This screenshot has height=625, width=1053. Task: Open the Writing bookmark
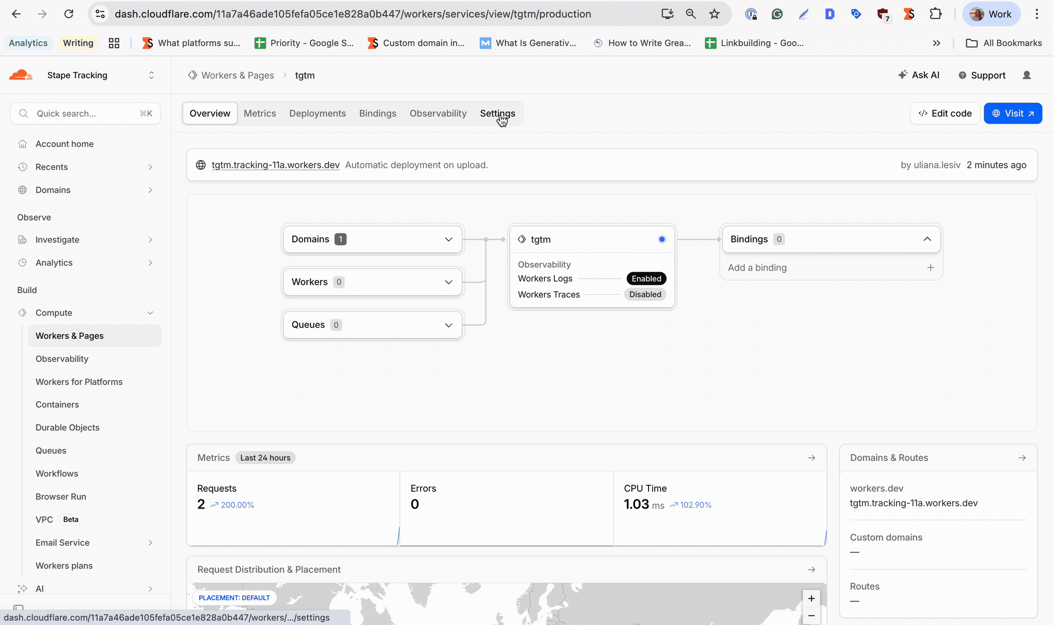(78, 43)
